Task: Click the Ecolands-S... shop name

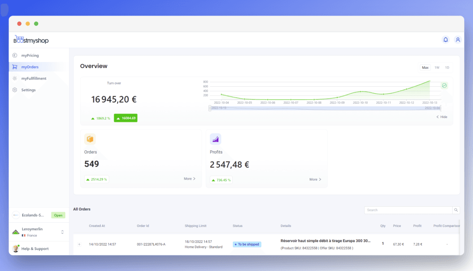Action: pos(33,215)
